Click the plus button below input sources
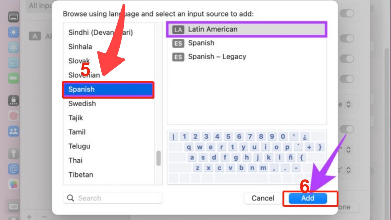Viewport: 391px width, 220px height. coord(29,217)
